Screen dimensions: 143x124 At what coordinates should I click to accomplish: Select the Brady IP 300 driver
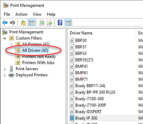(86, 118)
